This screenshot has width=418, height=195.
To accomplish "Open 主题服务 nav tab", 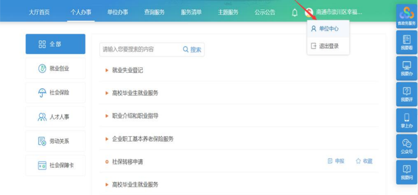I will tap(228, 12).
